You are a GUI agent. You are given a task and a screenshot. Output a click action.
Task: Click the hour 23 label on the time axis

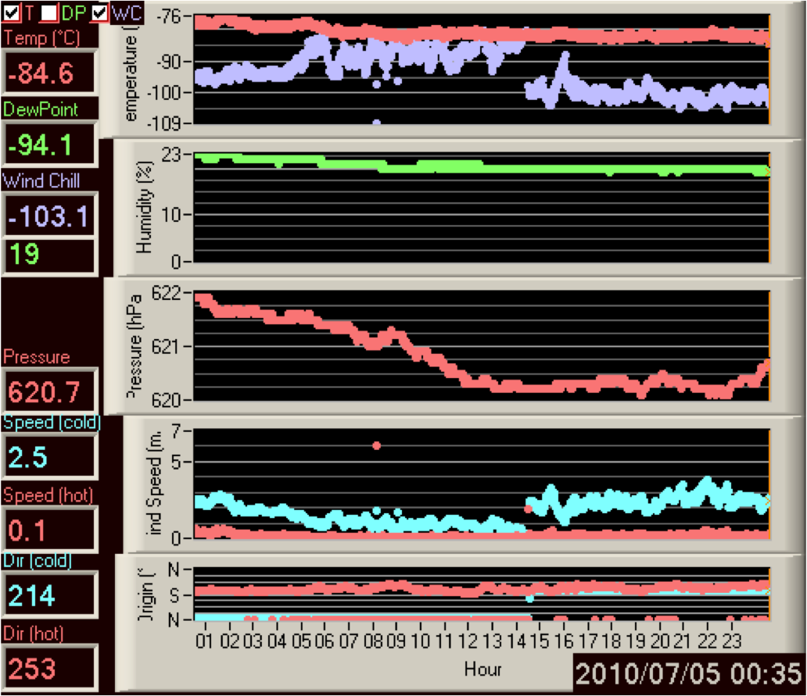tap(730, 641)
